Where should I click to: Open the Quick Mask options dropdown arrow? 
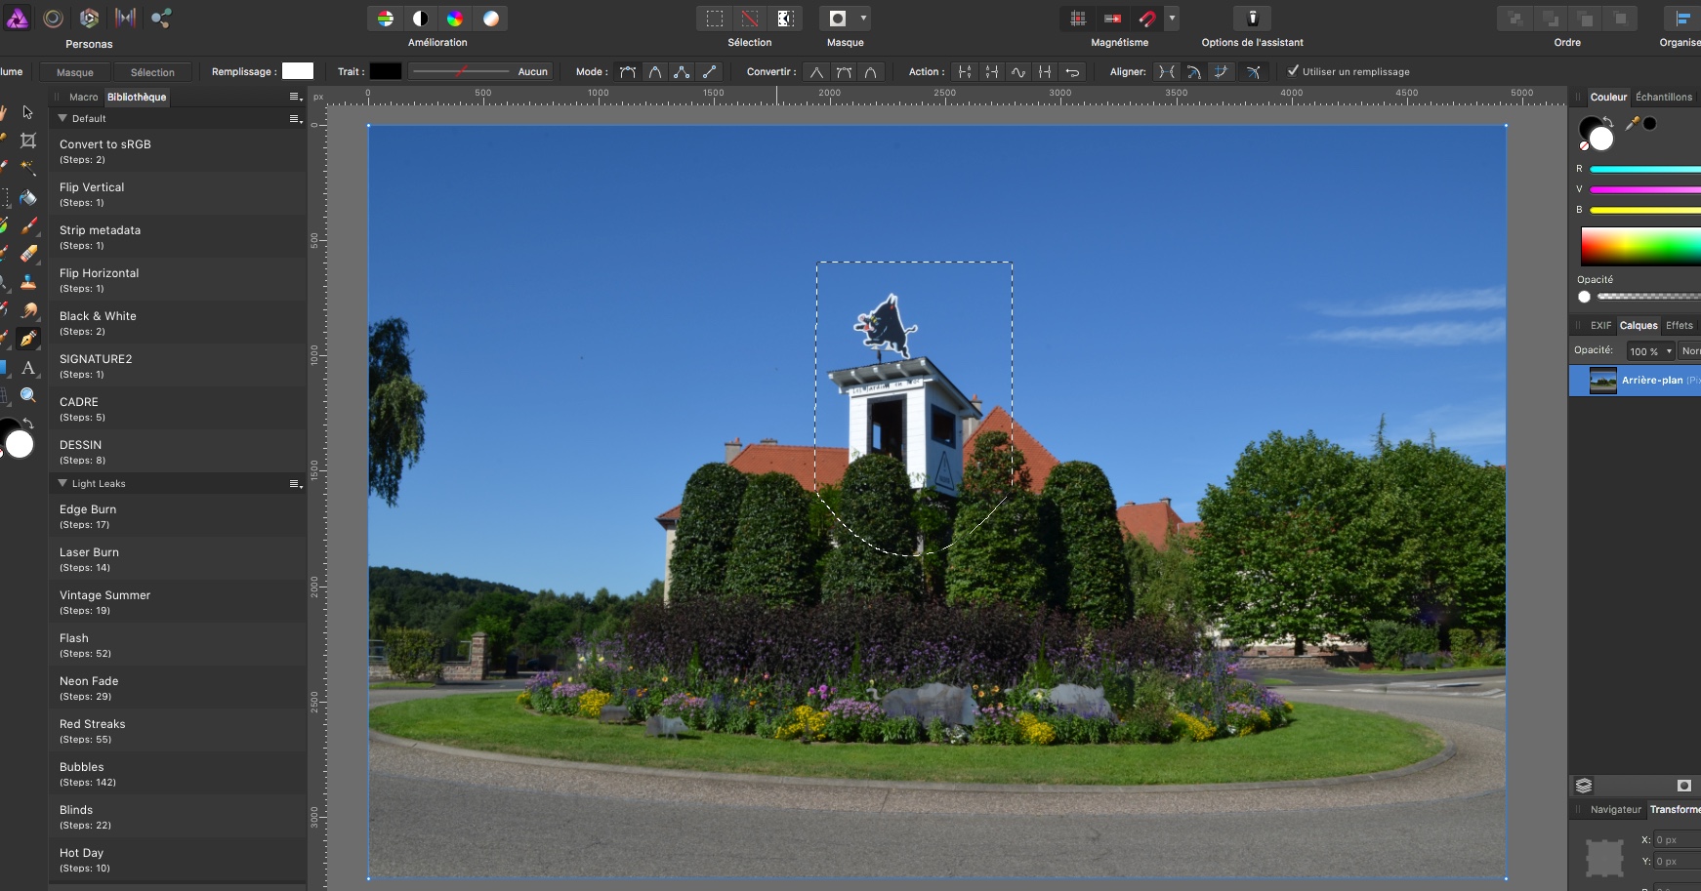[863, 19]
